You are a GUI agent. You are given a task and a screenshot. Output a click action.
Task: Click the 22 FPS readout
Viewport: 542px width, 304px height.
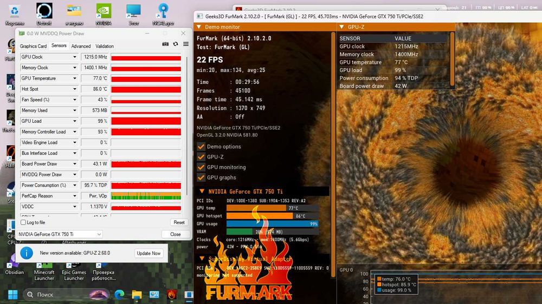pyautogui.click(x=210, y=60)
